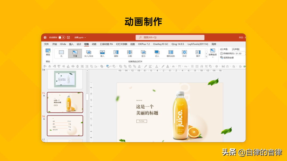The height and width of the screenshot is (161, 287).
Task: Switch to the Qing 14.9.5 tab
Action: [x=178, y=44]
